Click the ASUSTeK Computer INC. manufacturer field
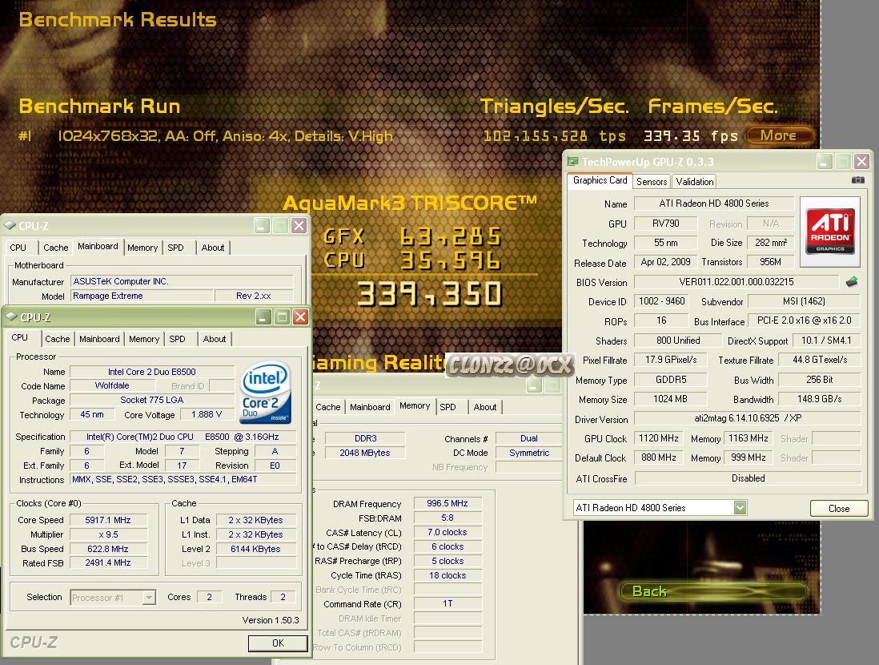 (182, 281)
